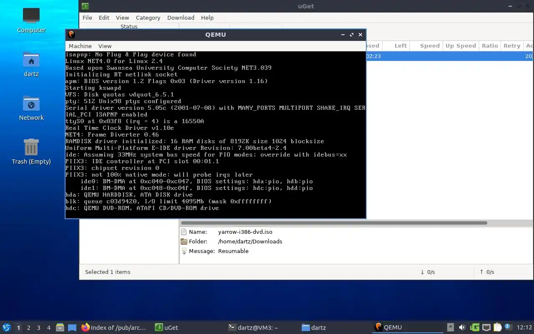The height and width of the screenshot is (334, 534).
Task: Sort downloads by the Up Speed column
Action: 461,46
